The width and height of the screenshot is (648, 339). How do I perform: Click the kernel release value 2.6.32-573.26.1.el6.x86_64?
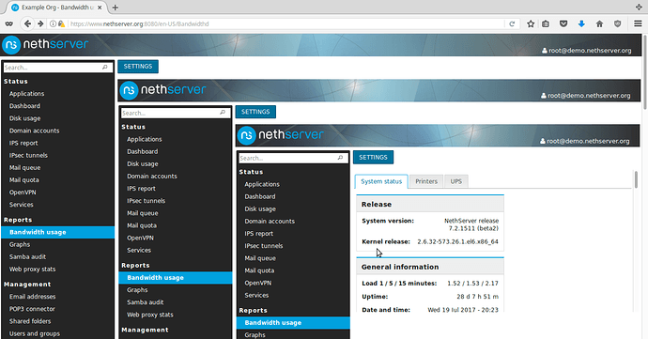(x=458, y=242)
